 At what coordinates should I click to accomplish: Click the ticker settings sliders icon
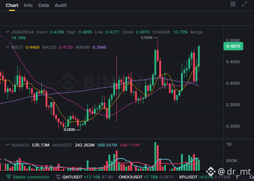pyautogui.click(x=58, y=177)
